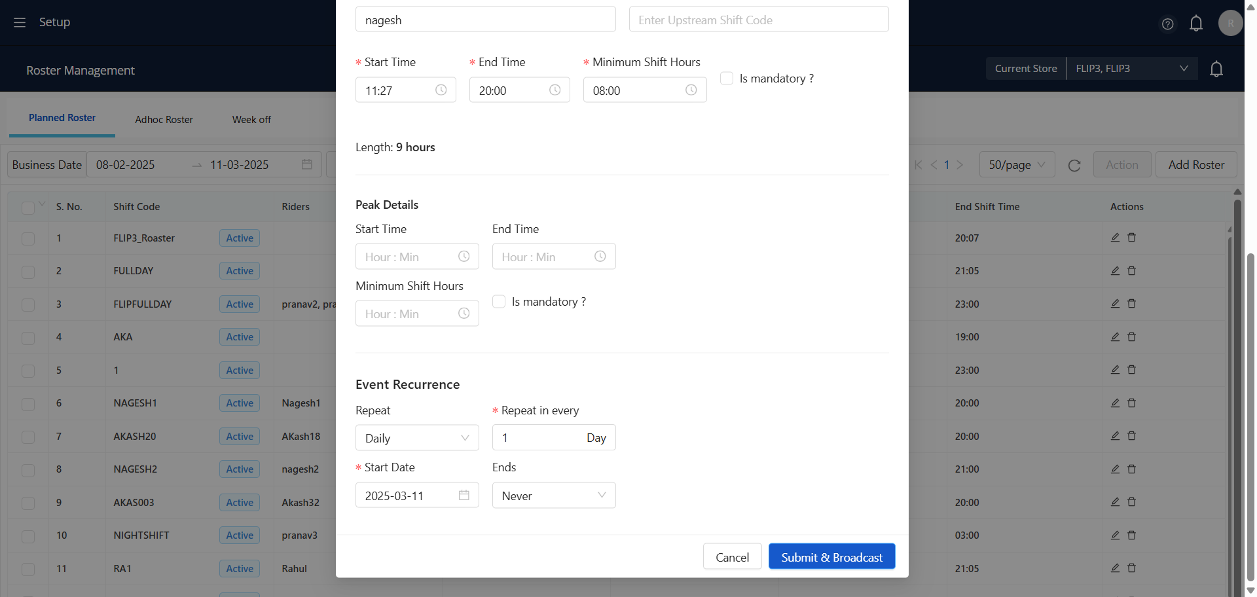Click the shift name field containing nagesh
Screen dimensions: 1257x597
(485, 20)
